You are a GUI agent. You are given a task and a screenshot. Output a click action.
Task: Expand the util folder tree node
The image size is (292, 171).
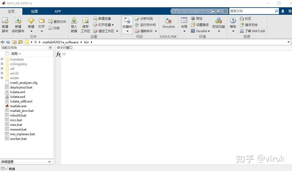(x=2, y=69)
